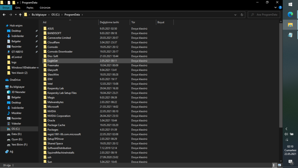Open 'Yeni klasör (2)' in sidebar

[17, 73]
